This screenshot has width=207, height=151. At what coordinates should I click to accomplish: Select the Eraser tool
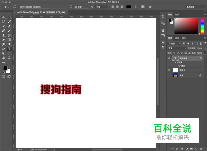click(x=4, y=40)
